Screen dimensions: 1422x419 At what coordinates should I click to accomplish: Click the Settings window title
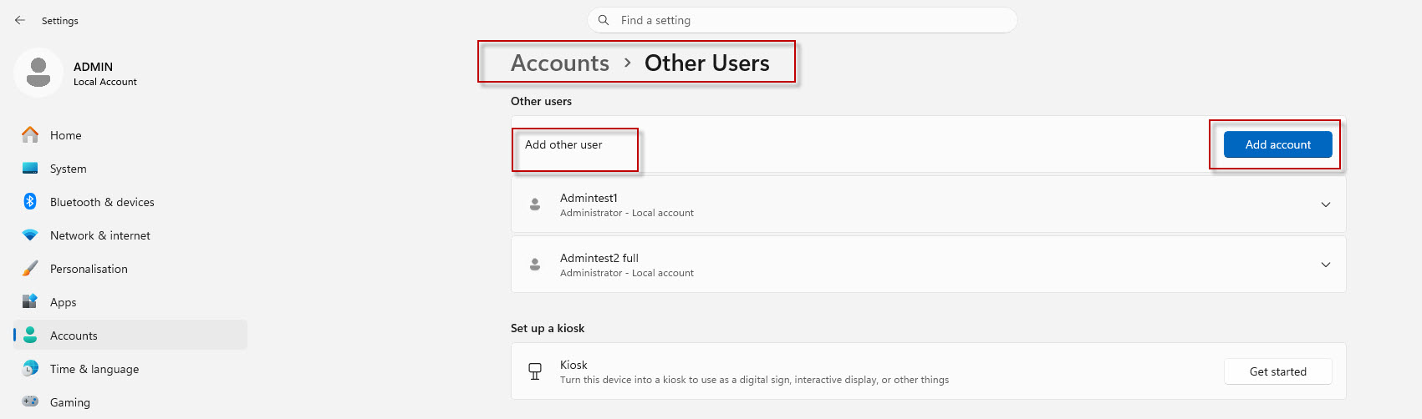(x=60, y=20)
